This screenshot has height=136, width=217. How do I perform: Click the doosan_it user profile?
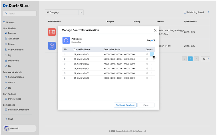pyautogui.click(x=20, y=128)
